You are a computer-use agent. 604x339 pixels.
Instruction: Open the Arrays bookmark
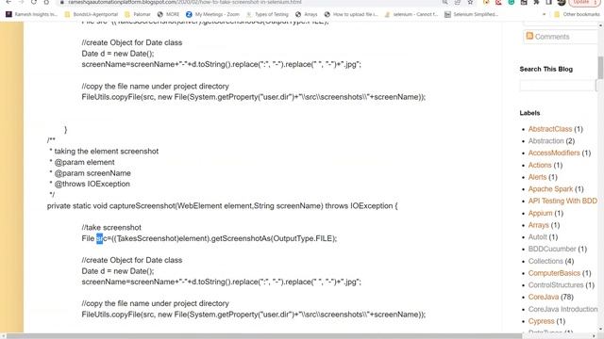tap(306, 14)
